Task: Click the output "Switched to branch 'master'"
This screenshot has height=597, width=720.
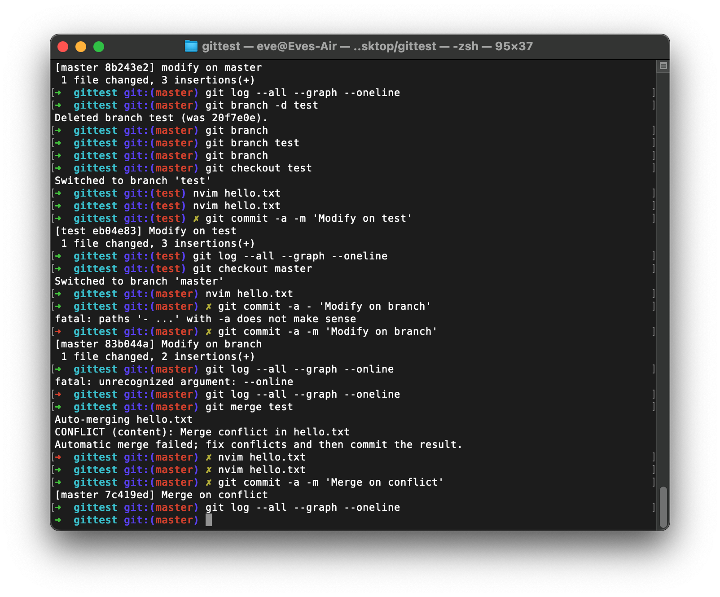Action: tap(139, 281)
